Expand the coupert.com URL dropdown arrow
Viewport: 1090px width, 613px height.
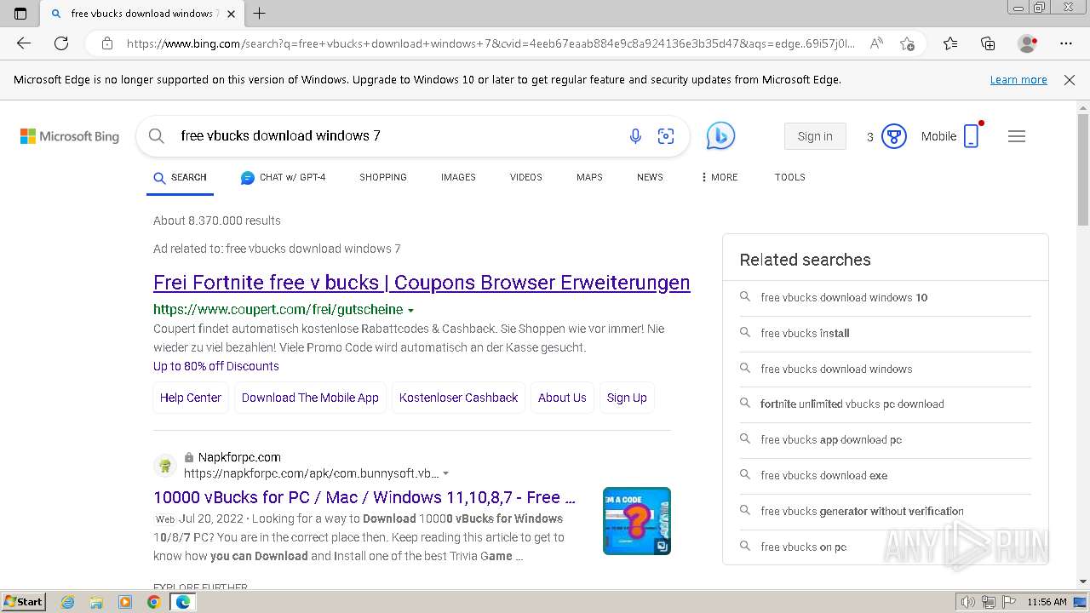[411, 311]
